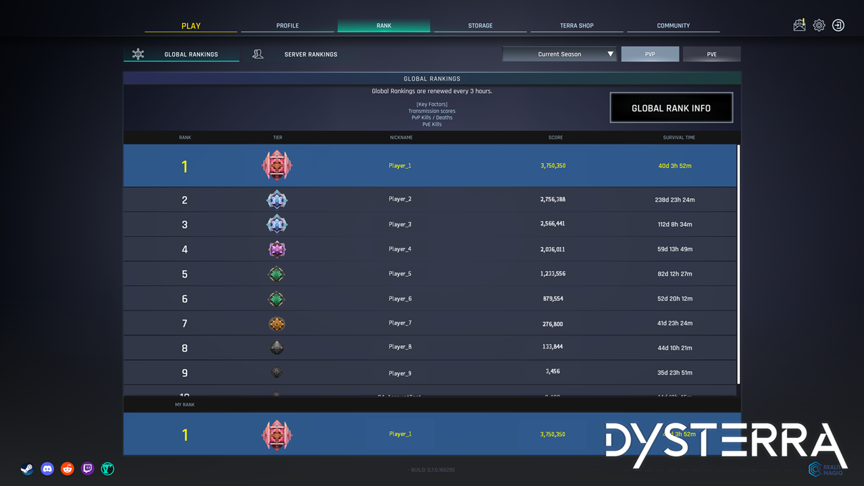Select the Player_4 nickname
Screen dimensions: 864x486
400,249
